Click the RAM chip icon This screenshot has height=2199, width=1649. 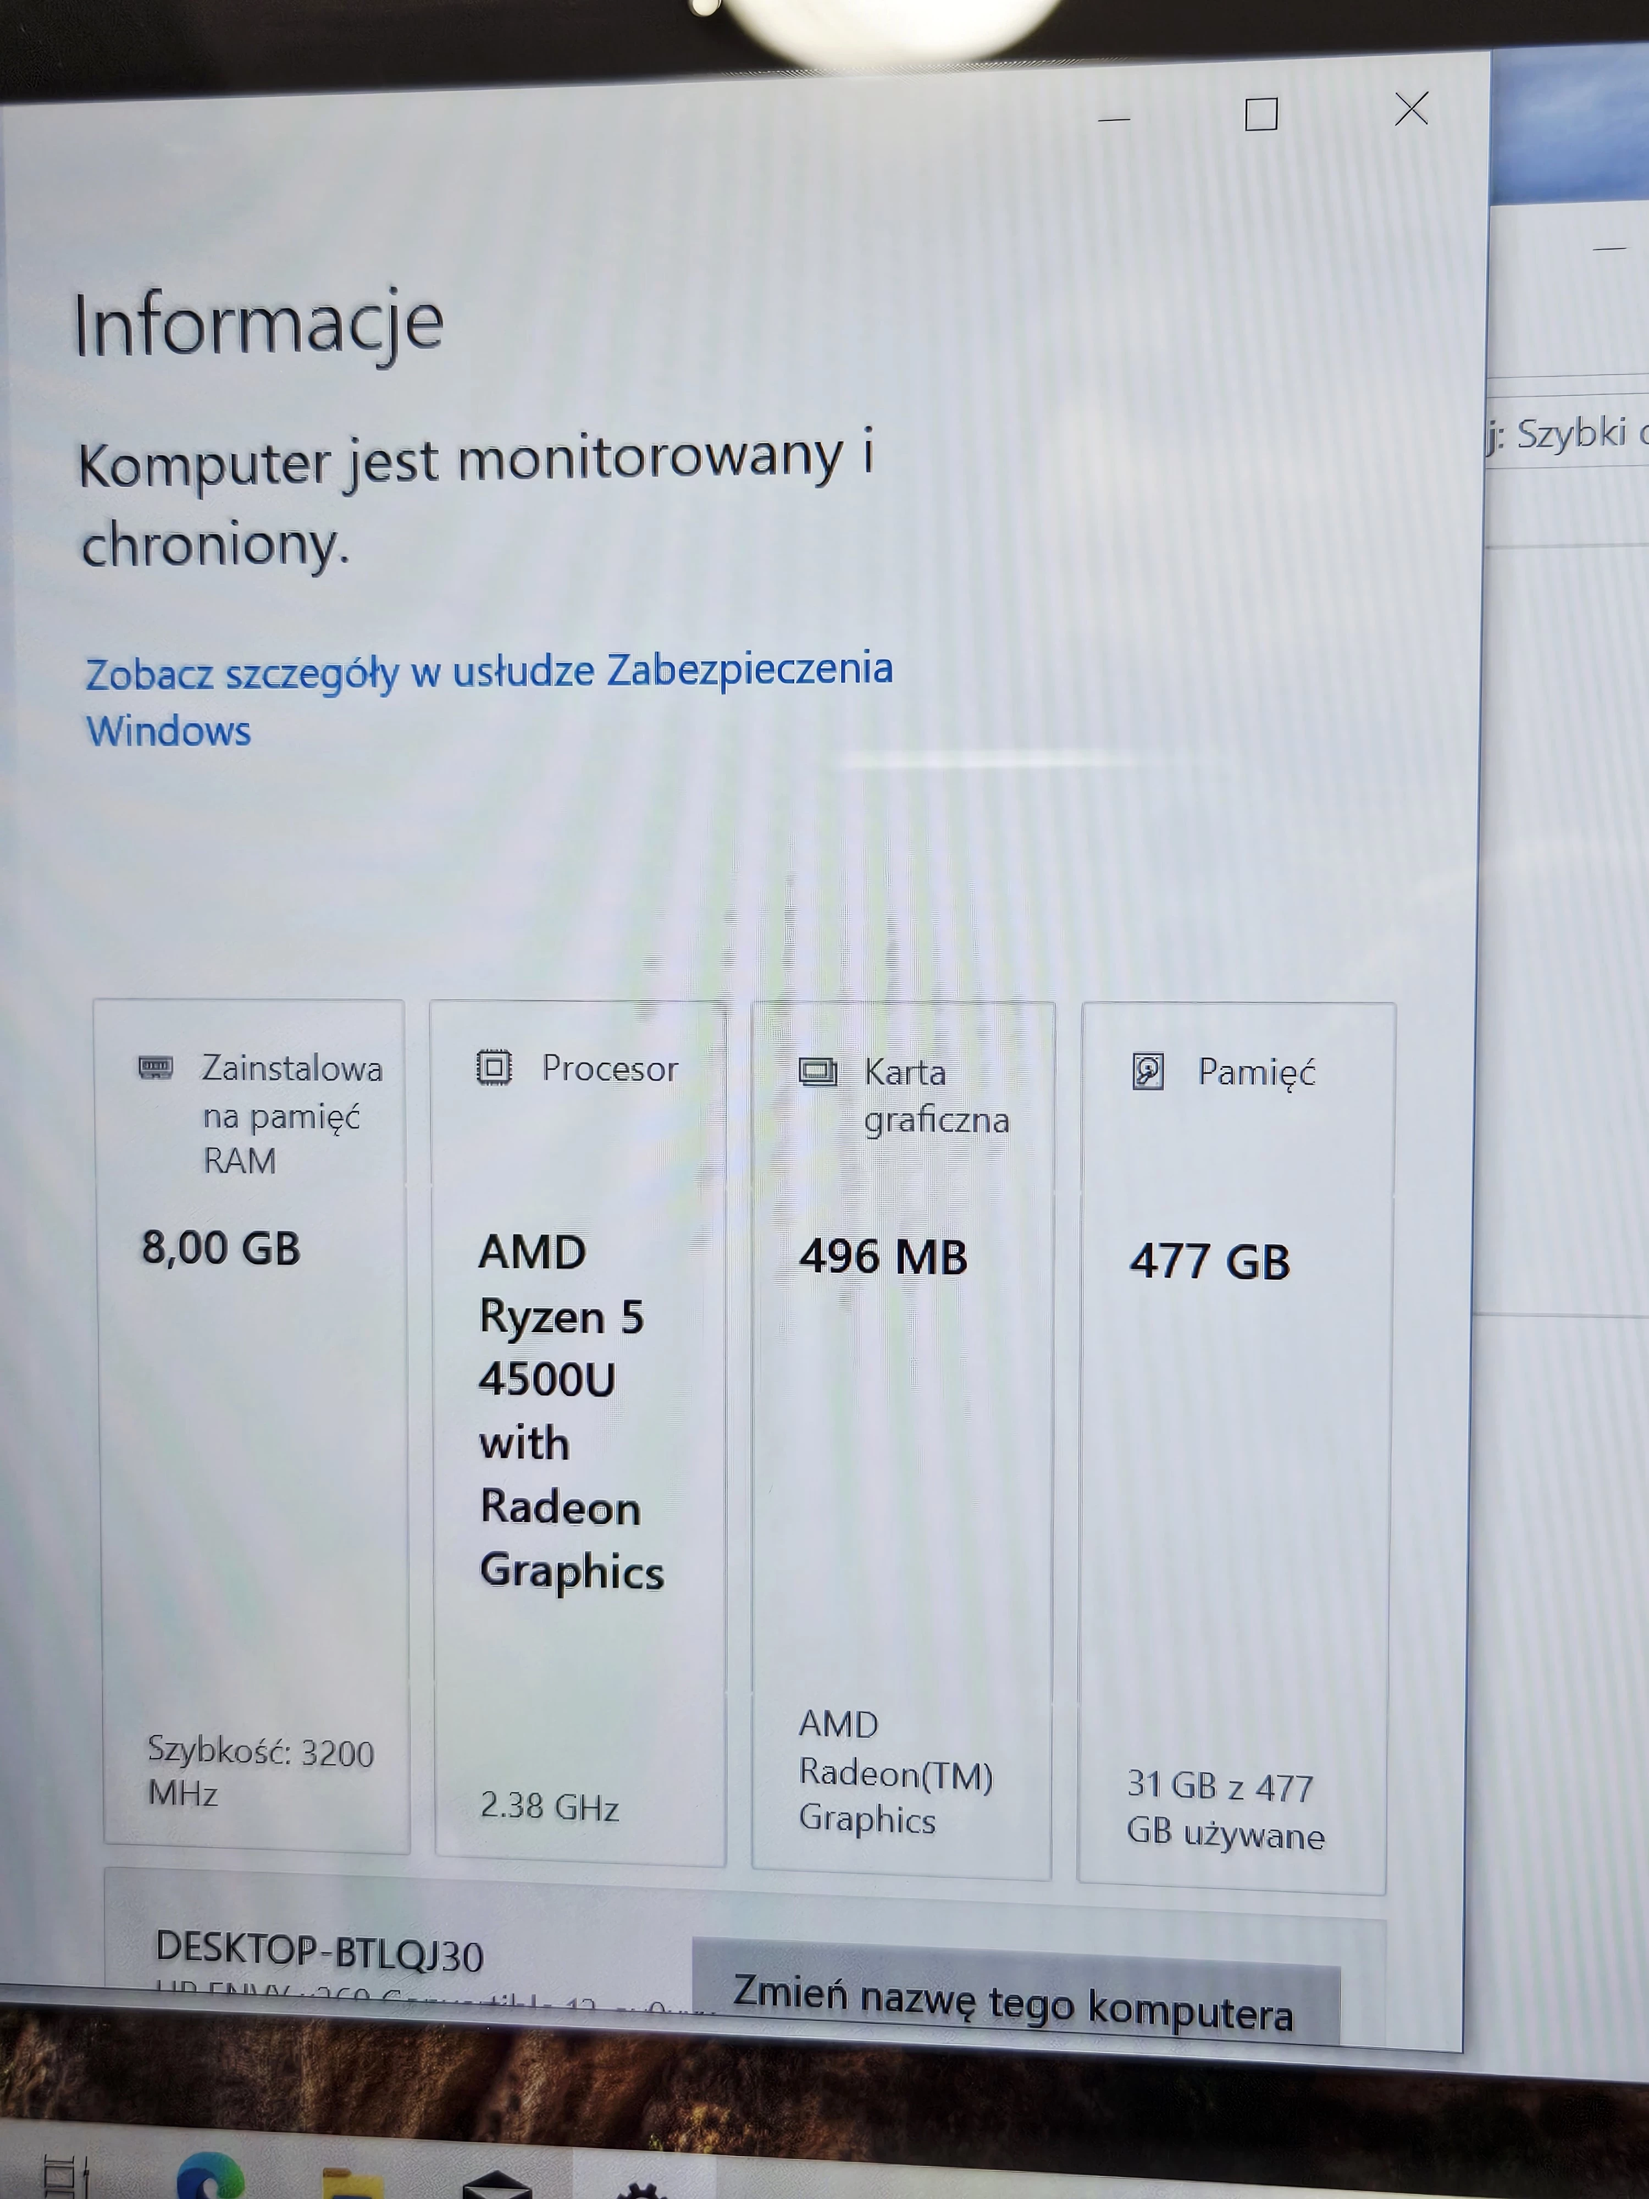tap(155, 1068)
